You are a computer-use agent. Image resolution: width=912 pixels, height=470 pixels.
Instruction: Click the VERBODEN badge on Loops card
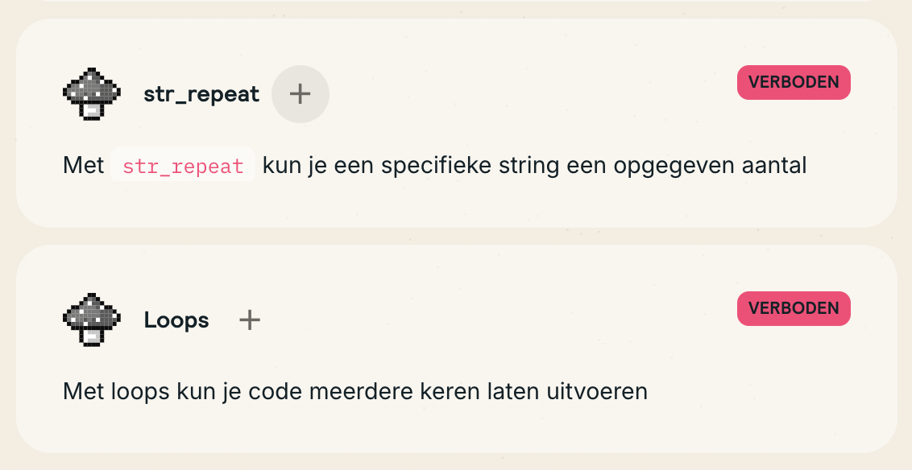[793, 308]
